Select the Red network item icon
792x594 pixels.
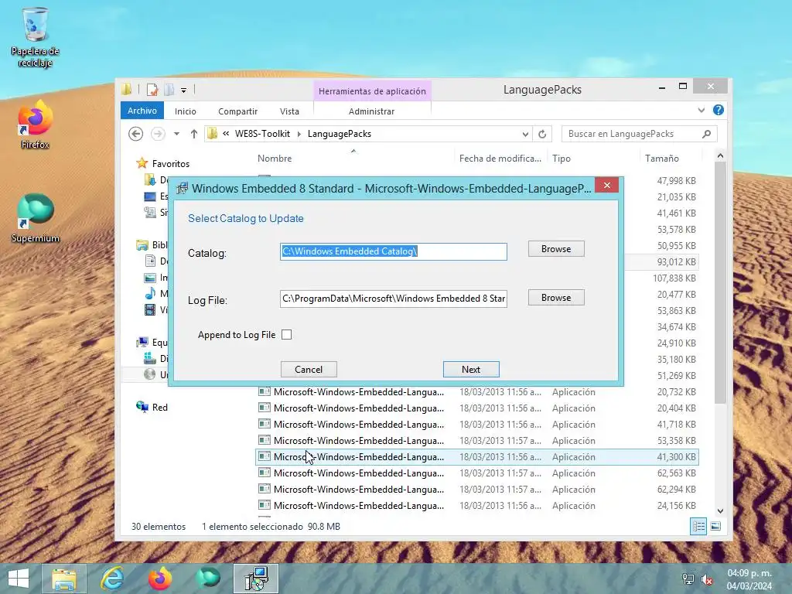coord(142,407)
